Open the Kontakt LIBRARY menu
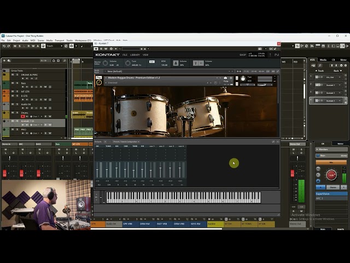Screen dimensions: 350x263 pyautogui.click(x=135, y=55)
